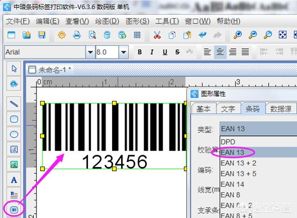The height and width of the screenshot is (218, 297).
Task: Toggle underline formatting
Action: [165, 52]
